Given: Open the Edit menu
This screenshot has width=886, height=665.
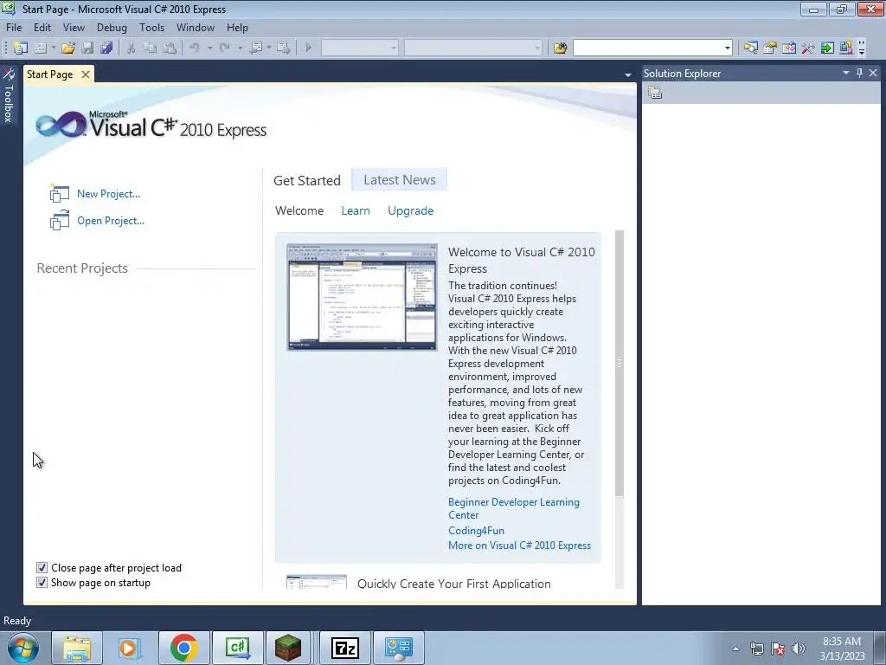Looking at the screenshot, I should pos(42,28).
